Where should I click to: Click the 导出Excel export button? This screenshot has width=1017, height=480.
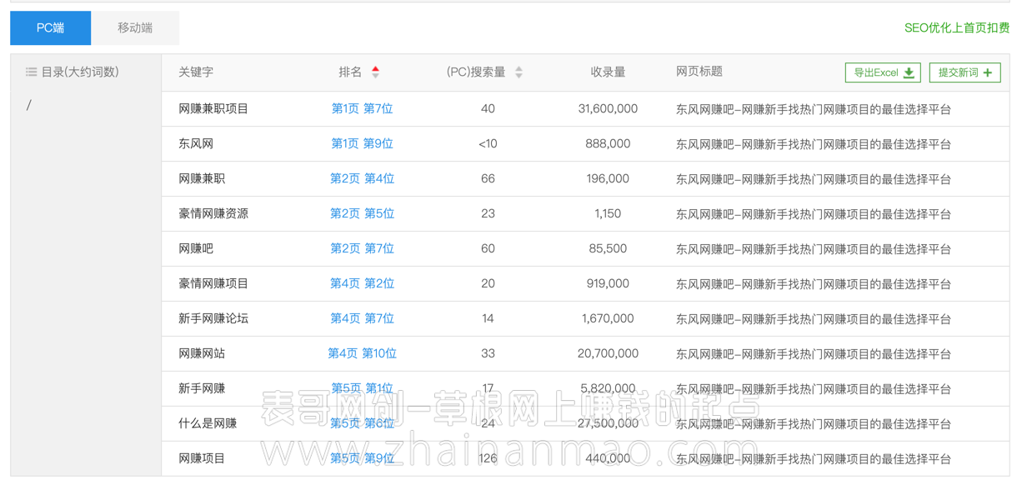883,72
